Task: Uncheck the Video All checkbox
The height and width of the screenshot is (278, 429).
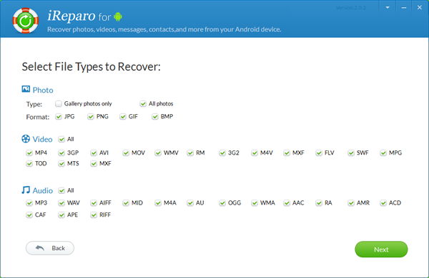Action: [61, 139]
